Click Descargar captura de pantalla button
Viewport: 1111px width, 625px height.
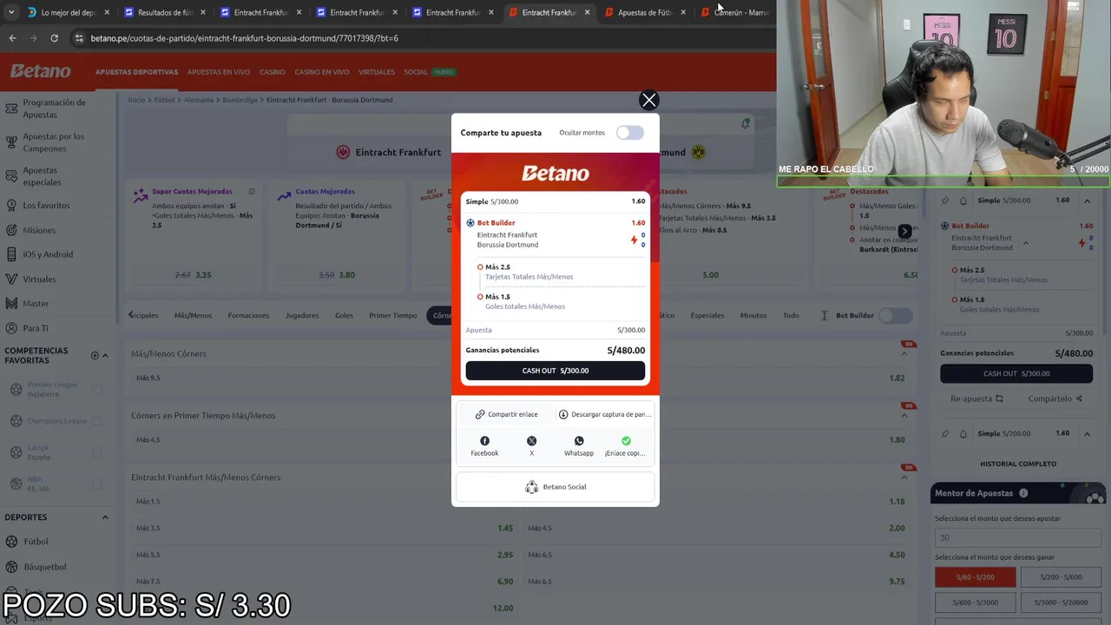(604, 414)
